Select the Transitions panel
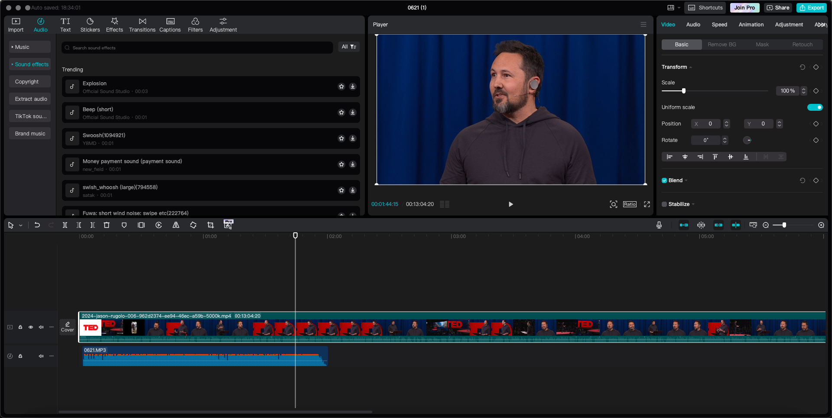The width and height of the screenshot is (832, 418). point(142,24)
